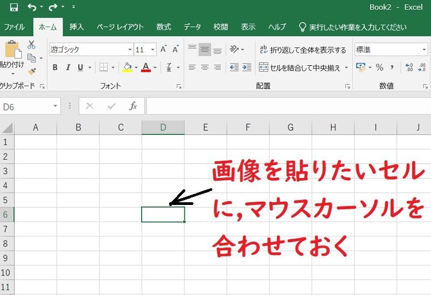
Task: Open the Undo history dropdown arrow
Action: tap(41, 6)
